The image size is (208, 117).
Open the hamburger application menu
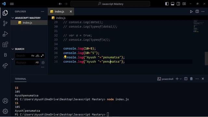tap(12, 4)
